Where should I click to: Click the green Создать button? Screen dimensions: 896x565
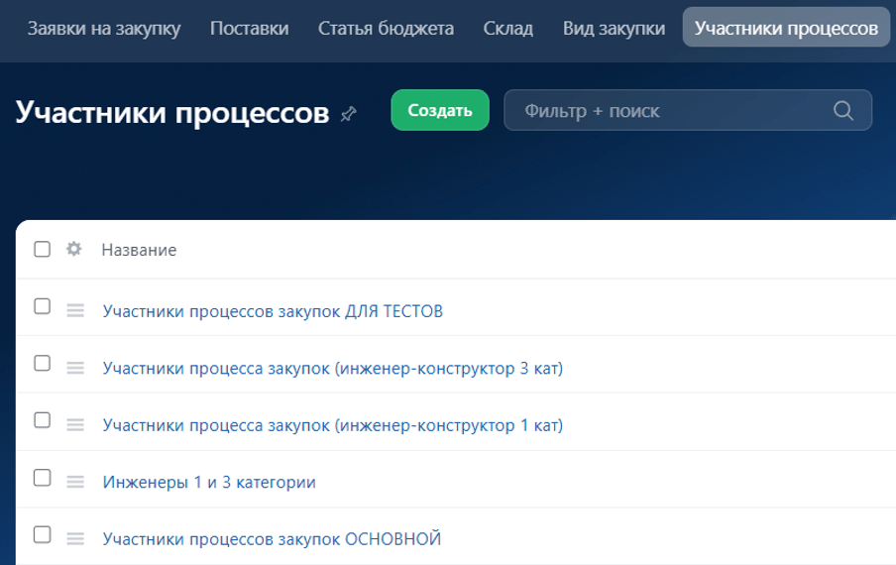tap(440, 110)
